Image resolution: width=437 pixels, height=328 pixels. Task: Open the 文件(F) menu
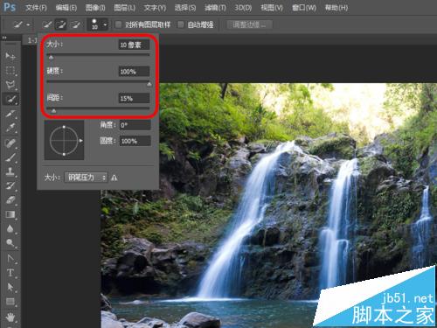36,8
